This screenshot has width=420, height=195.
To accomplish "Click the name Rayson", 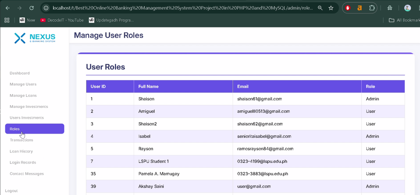I will [x=146, y=148].
